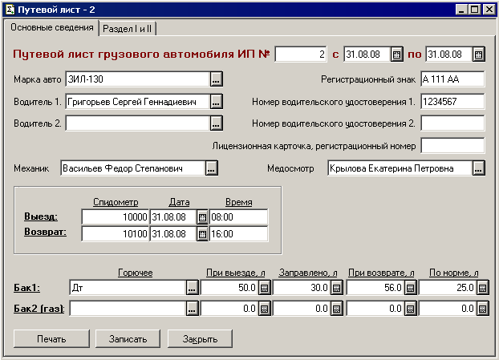Click the Закрыть button
This screenshot has width=499, height=360.
click(200, 338)
